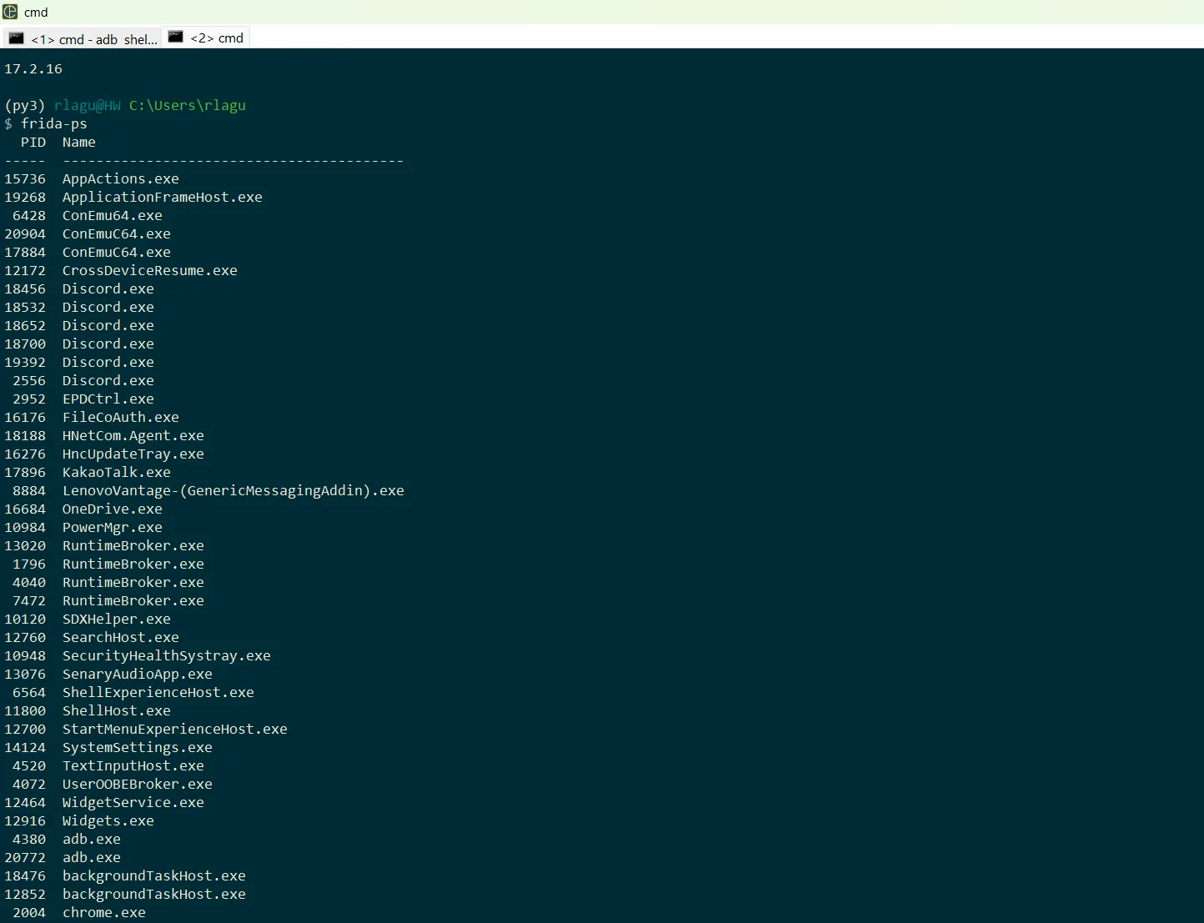1204x923 pixels.
Task: Click the 'KakaoTalk.exe' process name
Action: click(x=117, y=472)
